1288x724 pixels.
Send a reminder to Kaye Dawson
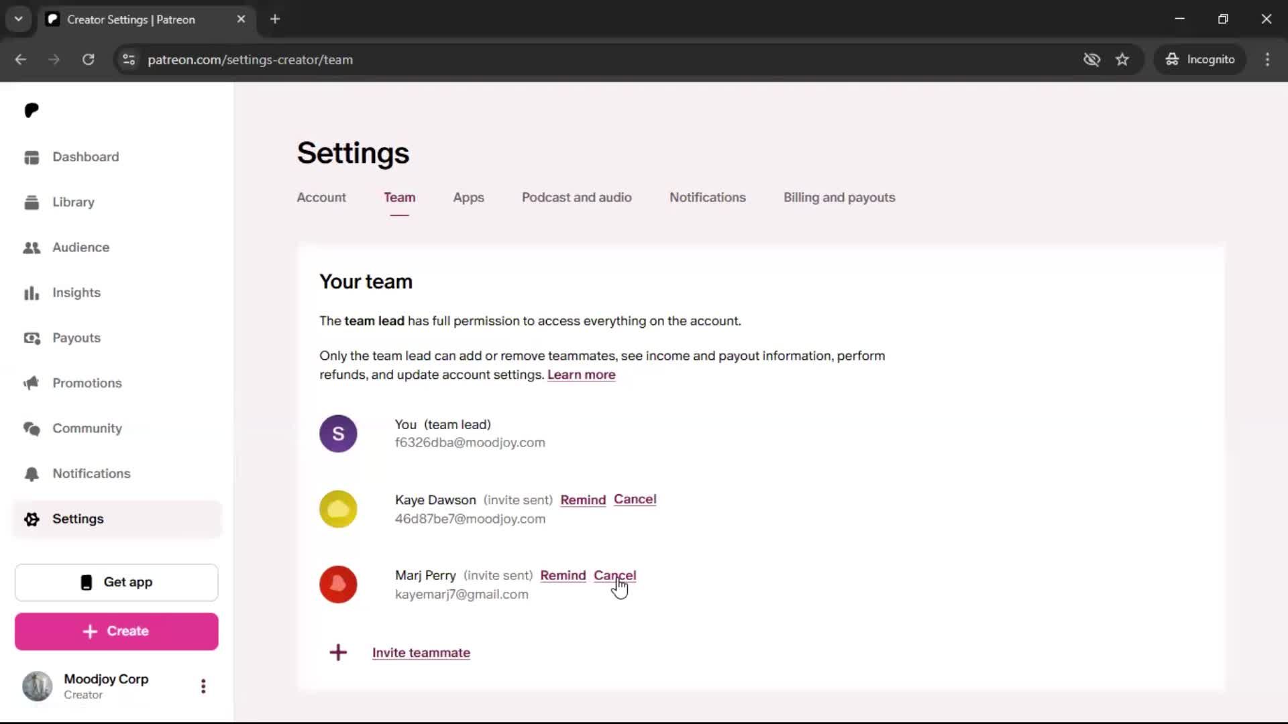(x=583, y=500)
